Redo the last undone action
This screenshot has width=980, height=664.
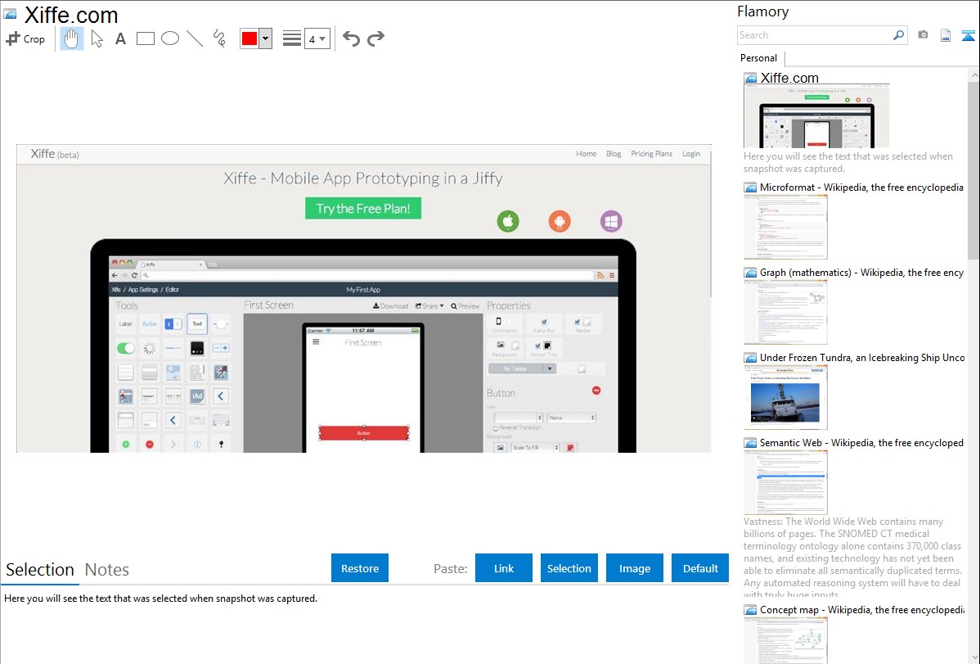[x=375, y=38]
